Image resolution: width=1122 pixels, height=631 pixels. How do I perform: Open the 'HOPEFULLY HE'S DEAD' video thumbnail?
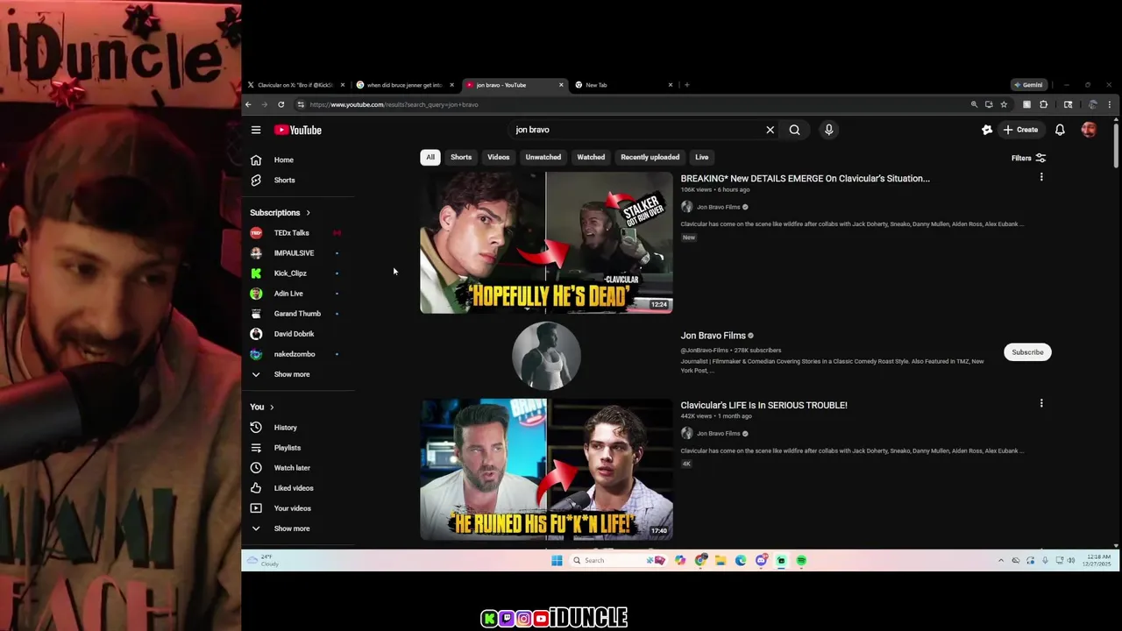pos(546,243)
